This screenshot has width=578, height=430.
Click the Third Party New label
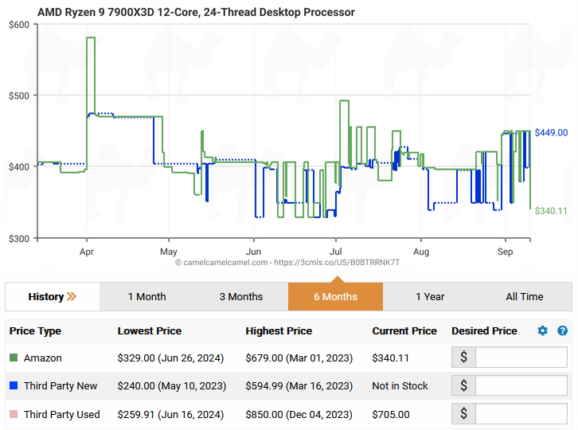point(61,386)
